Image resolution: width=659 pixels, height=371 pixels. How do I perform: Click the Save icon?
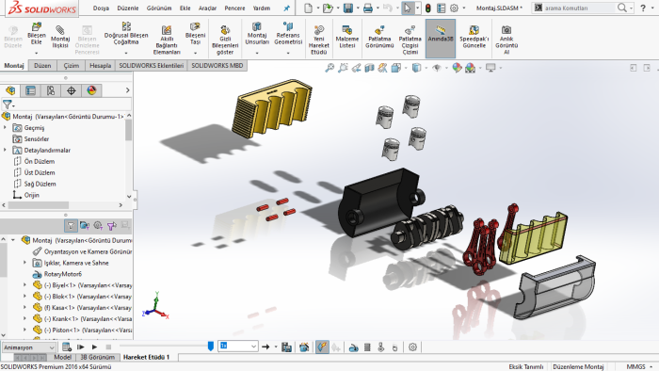348,8
